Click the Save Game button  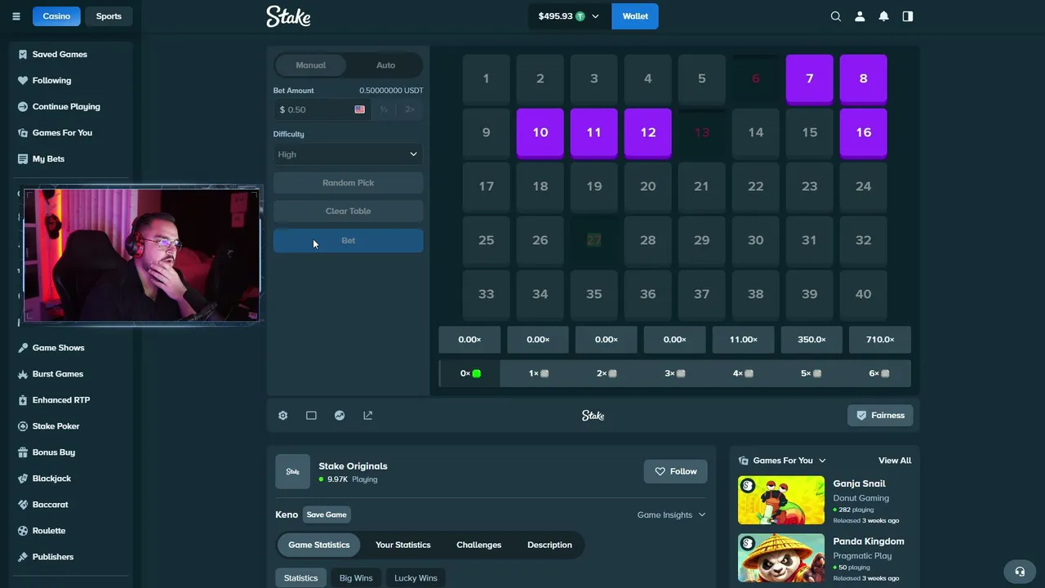tap(327, 515)
